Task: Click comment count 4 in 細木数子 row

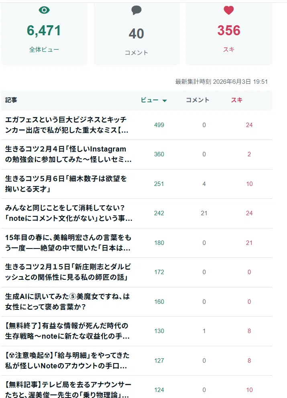Action: (204, 184)
